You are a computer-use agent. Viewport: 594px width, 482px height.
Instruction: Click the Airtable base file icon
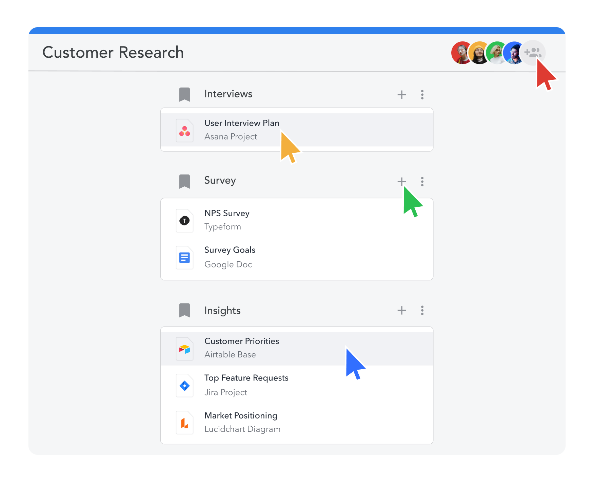coord(184,349)
